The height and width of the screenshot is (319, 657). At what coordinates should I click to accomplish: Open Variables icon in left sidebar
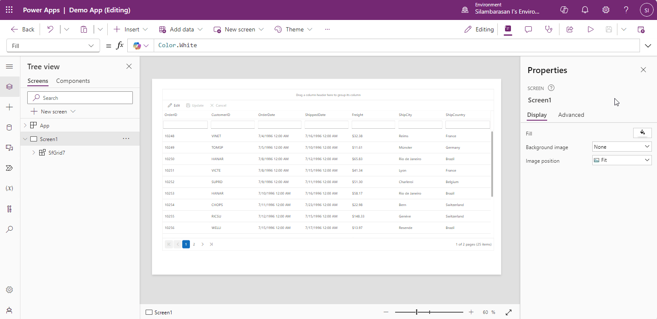pos(9,188)
